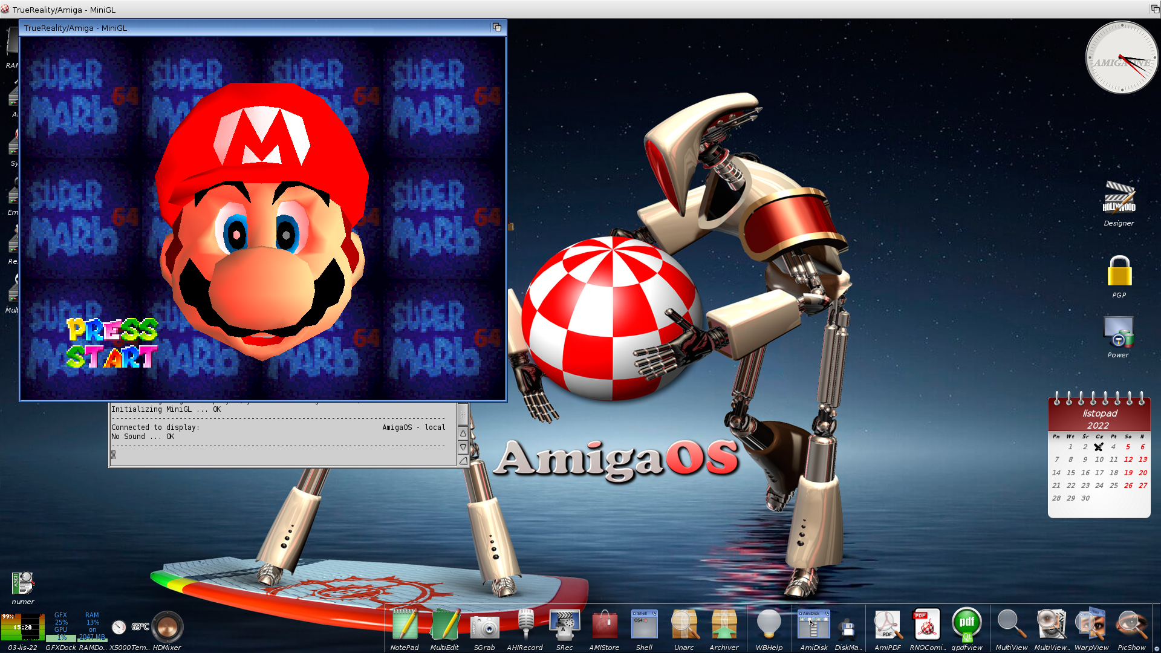Image resolution: width=1161 pixels, height=653 pixels.
Task: Click the GFXDock usage monitor
Action: (61, 626)
